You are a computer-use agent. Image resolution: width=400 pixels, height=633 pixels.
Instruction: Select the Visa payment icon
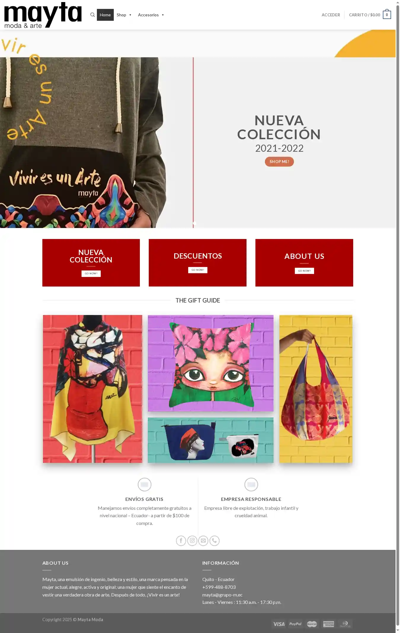click(279, 624)
